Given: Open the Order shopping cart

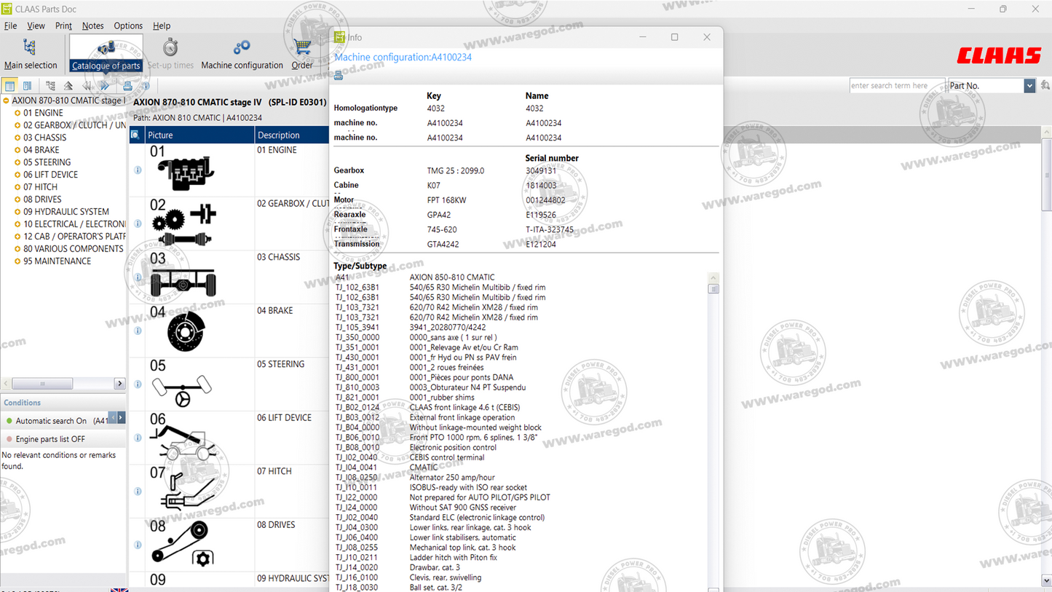Looking at the screenshot, I should [302, 48].
